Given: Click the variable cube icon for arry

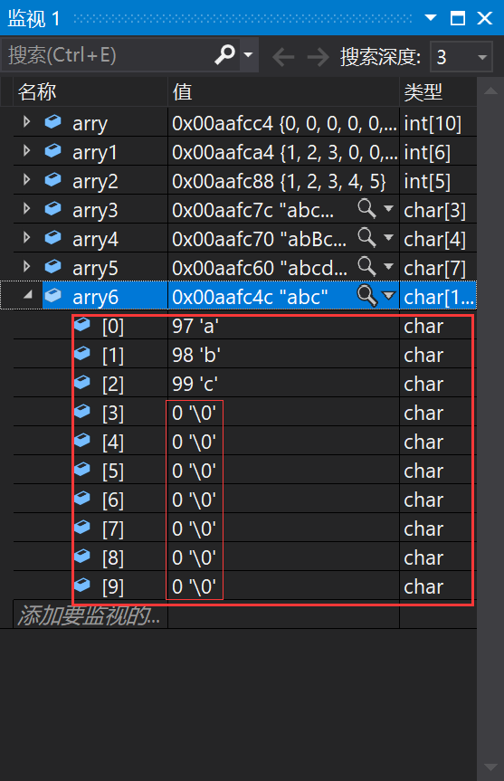Looking at the screenshot, I should click(x=52, y=121).
